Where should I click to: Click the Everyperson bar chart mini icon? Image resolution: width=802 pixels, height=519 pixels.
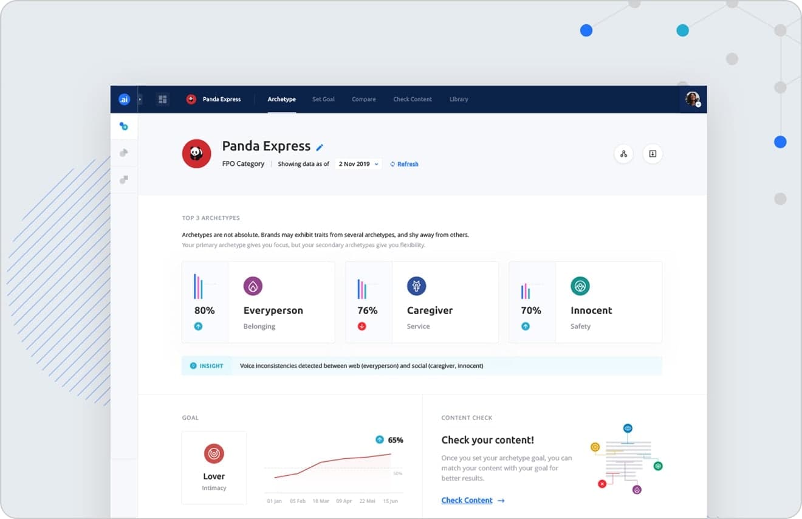[x=199, y=286]
